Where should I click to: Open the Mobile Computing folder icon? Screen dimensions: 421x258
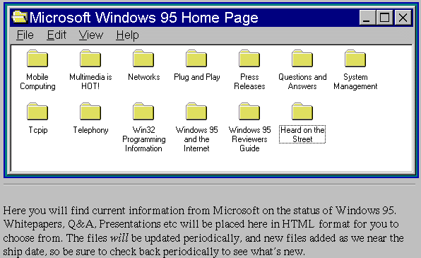tap(37, 59)
